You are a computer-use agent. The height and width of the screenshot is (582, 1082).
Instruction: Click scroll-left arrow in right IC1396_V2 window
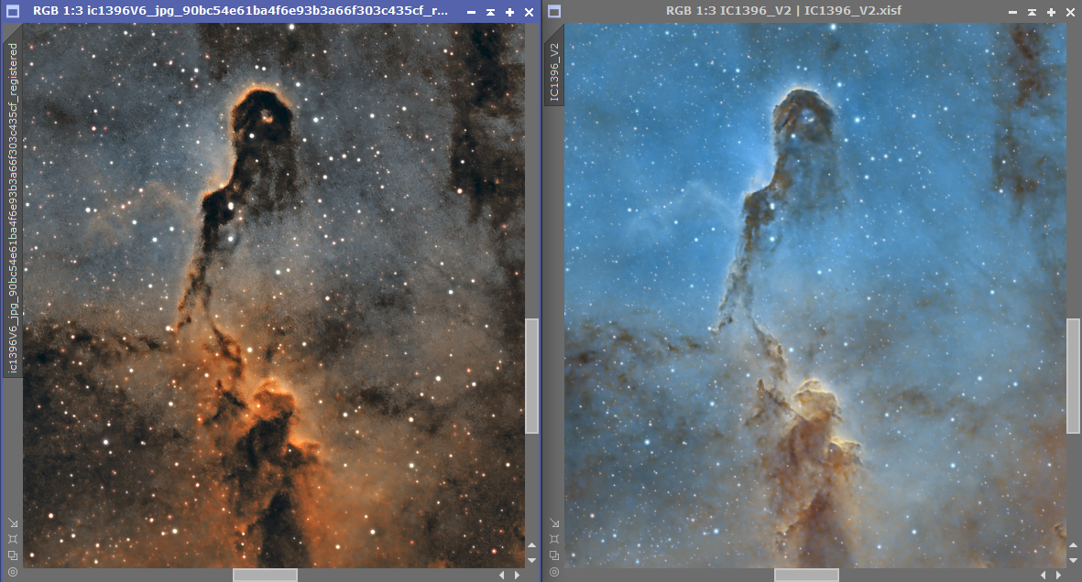[1044, 575]
